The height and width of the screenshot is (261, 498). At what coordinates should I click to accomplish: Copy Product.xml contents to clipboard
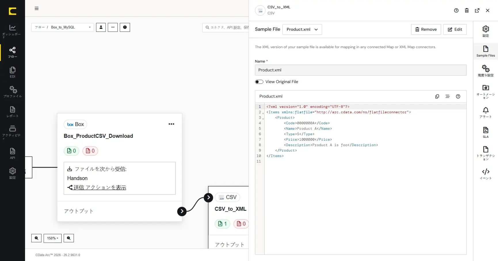pos(437,96)
